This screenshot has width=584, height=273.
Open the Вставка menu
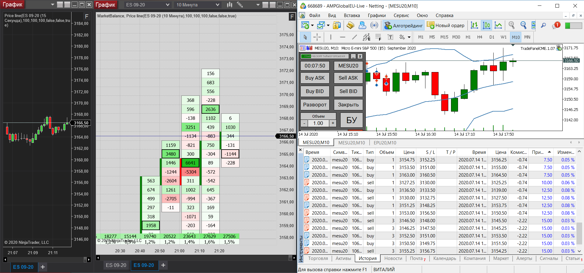352,16
